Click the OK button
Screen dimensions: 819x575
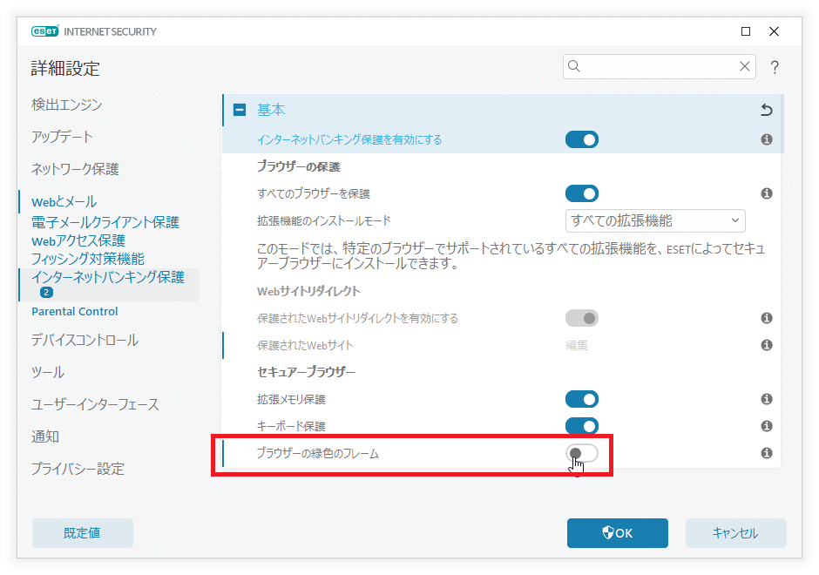click(617, 533)
